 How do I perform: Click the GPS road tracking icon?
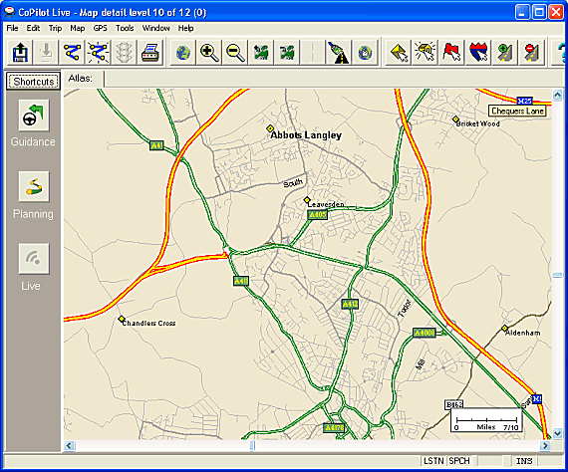tap(338, 53)
